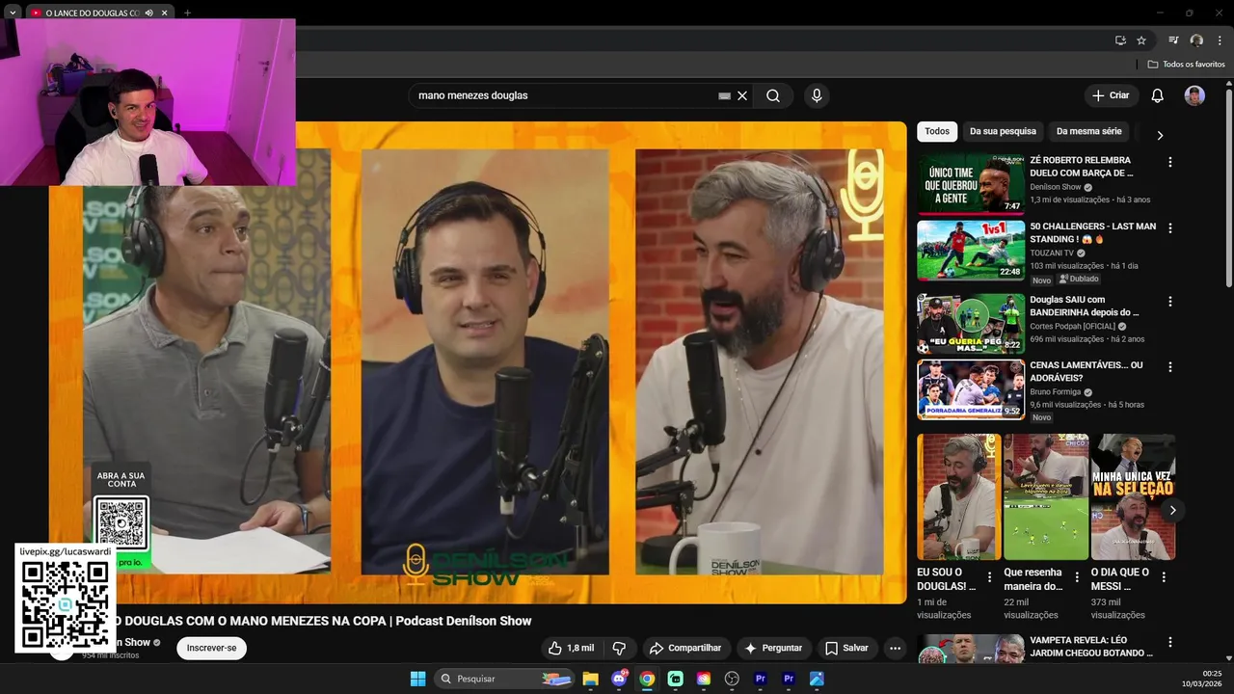Open the Cortes Podpah [OFICIAL] channel link
The height and width of the screenshot is (694, 1234).
pos(1072,326)
